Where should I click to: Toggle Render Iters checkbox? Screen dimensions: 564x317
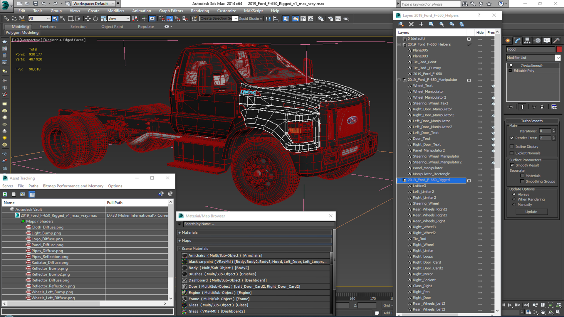512,138
